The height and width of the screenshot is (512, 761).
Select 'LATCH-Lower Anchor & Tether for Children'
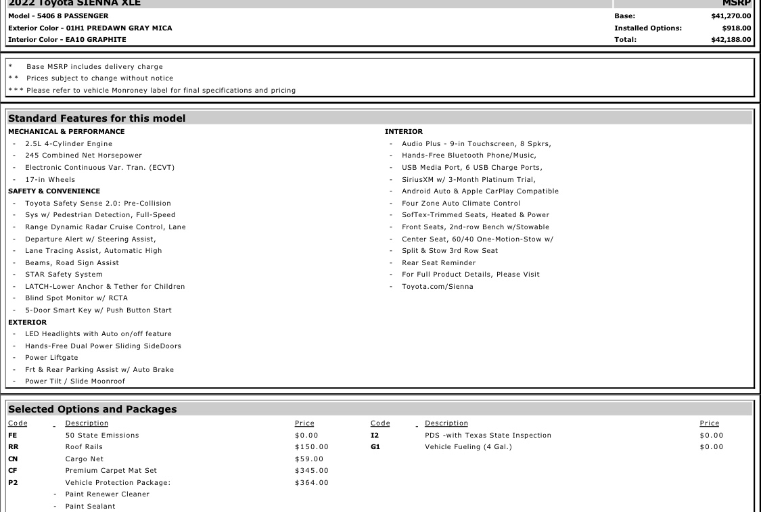[x=105, y=287]
